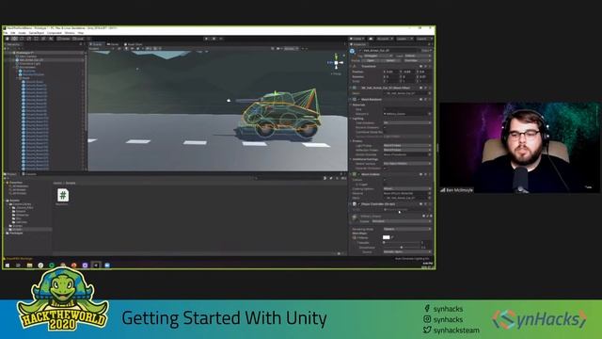This screenshot has height=339, width=602.
Task: Toggle Local/Global handle rotation button
Action: [x=78, y=39]
